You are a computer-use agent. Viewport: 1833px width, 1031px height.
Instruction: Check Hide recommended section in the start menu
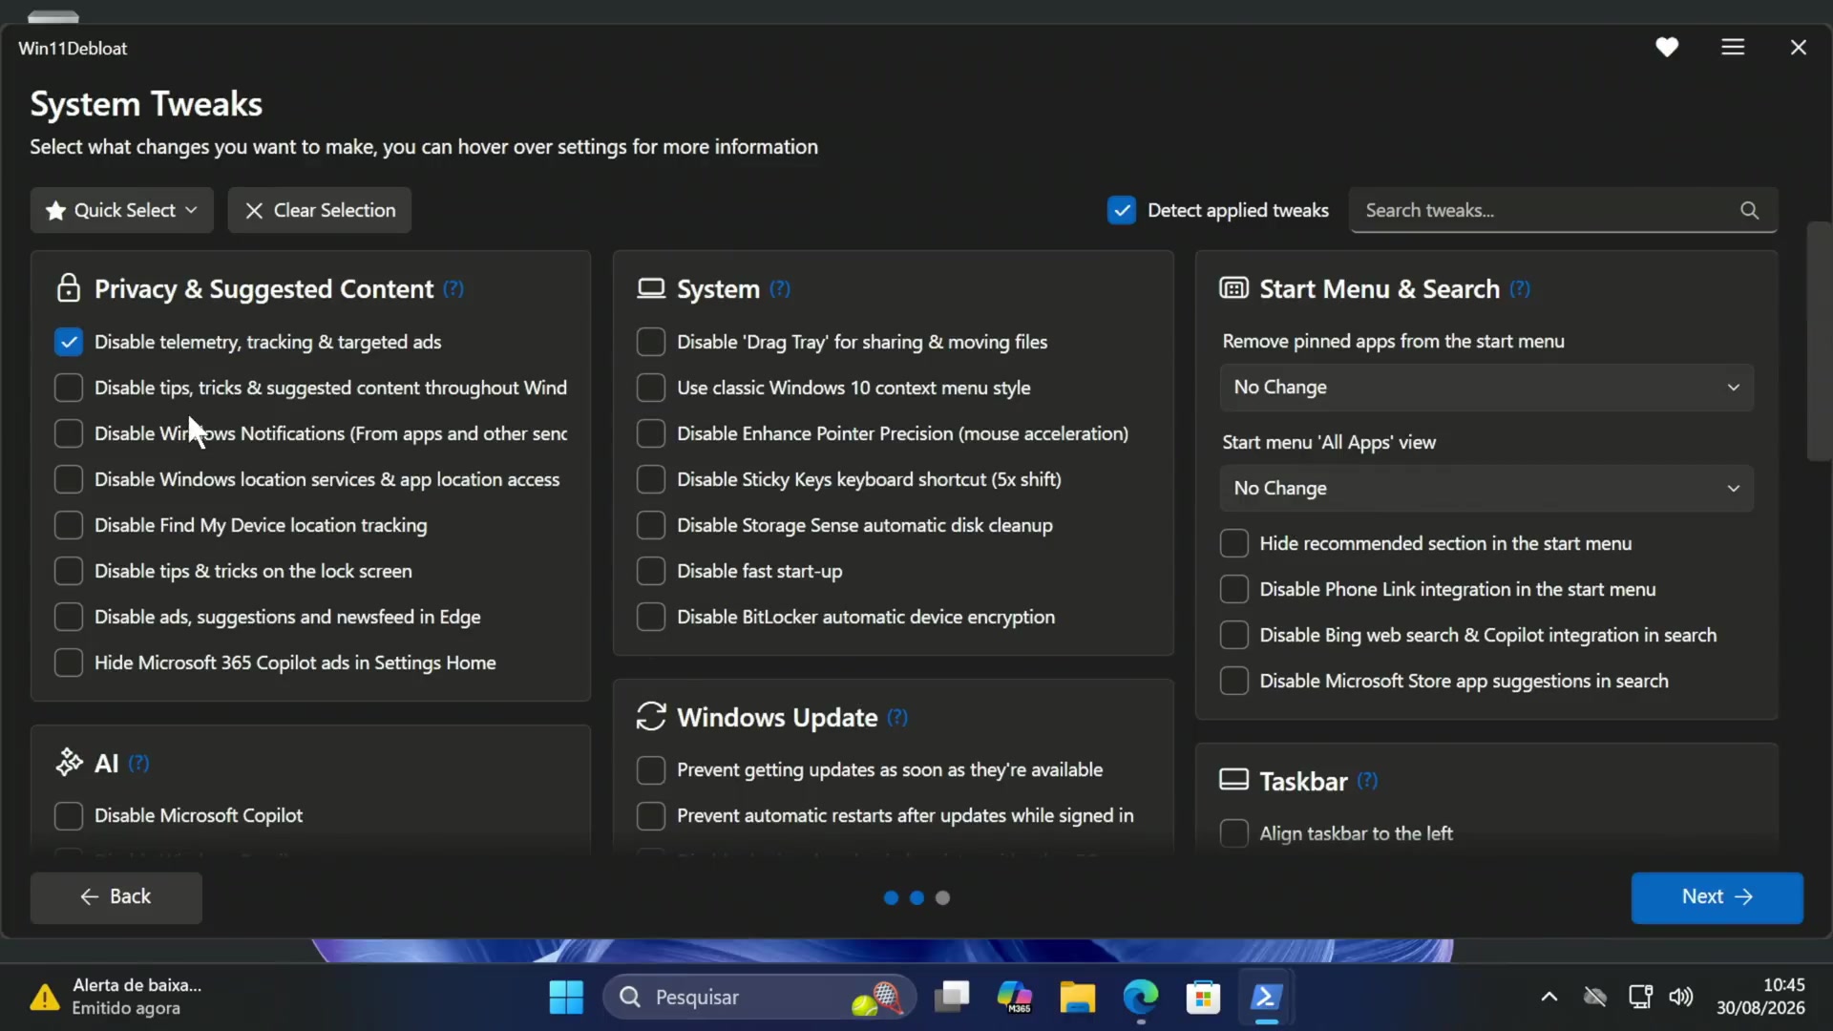pyautogui.click(x=1234, y=543)
